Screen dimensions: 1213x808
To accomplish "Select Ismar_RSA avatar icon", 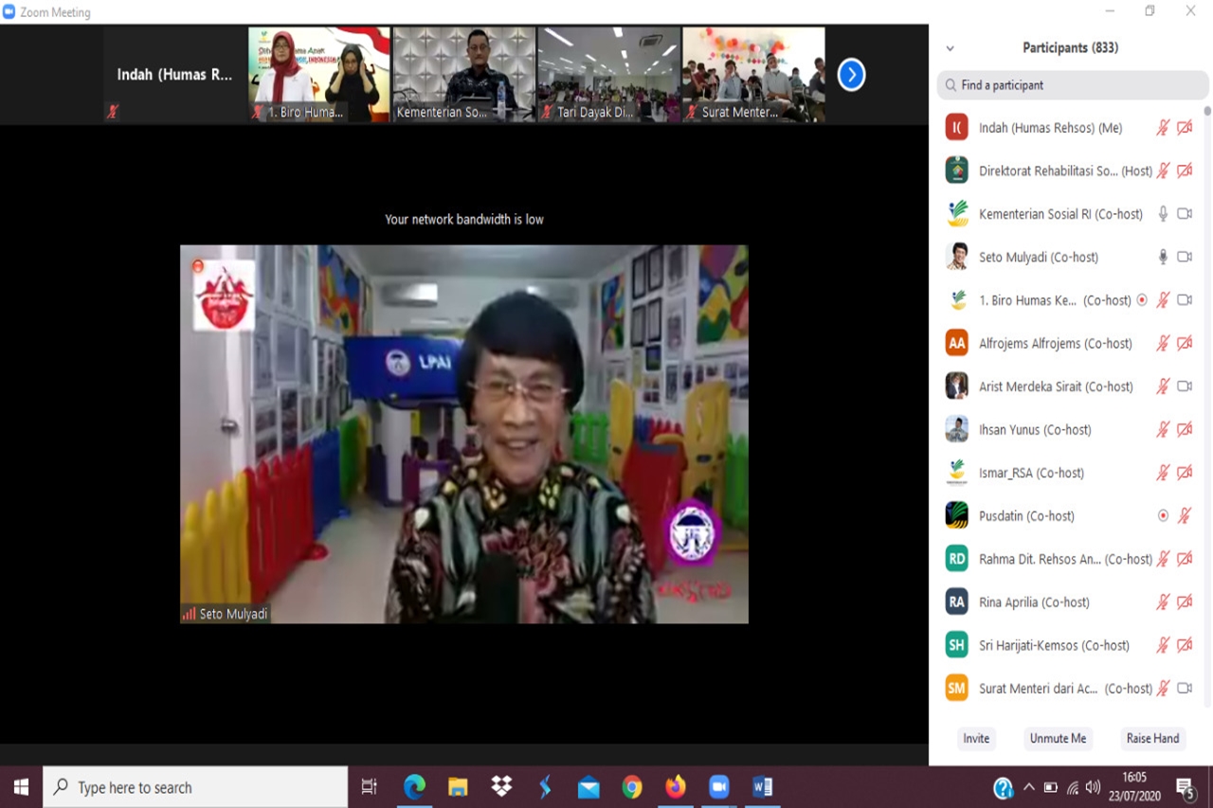I will click(957, 472).
